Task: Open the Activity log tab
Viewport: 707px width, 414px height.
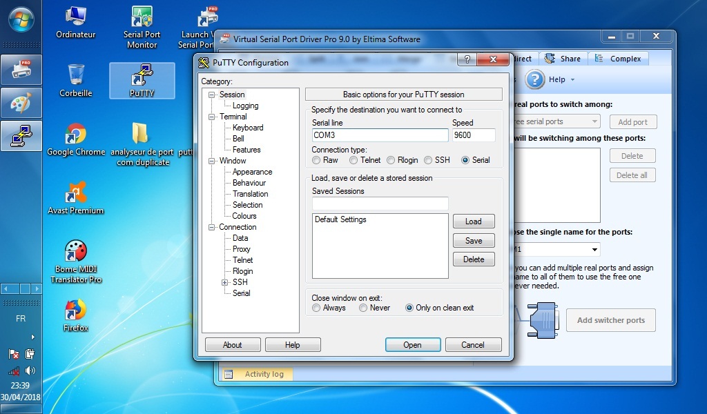Action: tap(256, 374)
